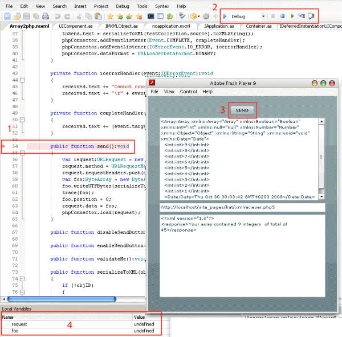Viewport: 342px width, 337px height.
Task: Switch to the Container.as tab
Action: (x=259, y=26)
